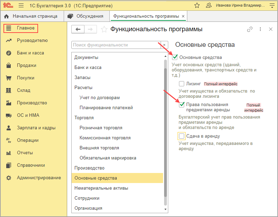Viewport: 278px width, 217px height.
Task: Copy link with the chain icon
Action: click(x=250, y=29)
